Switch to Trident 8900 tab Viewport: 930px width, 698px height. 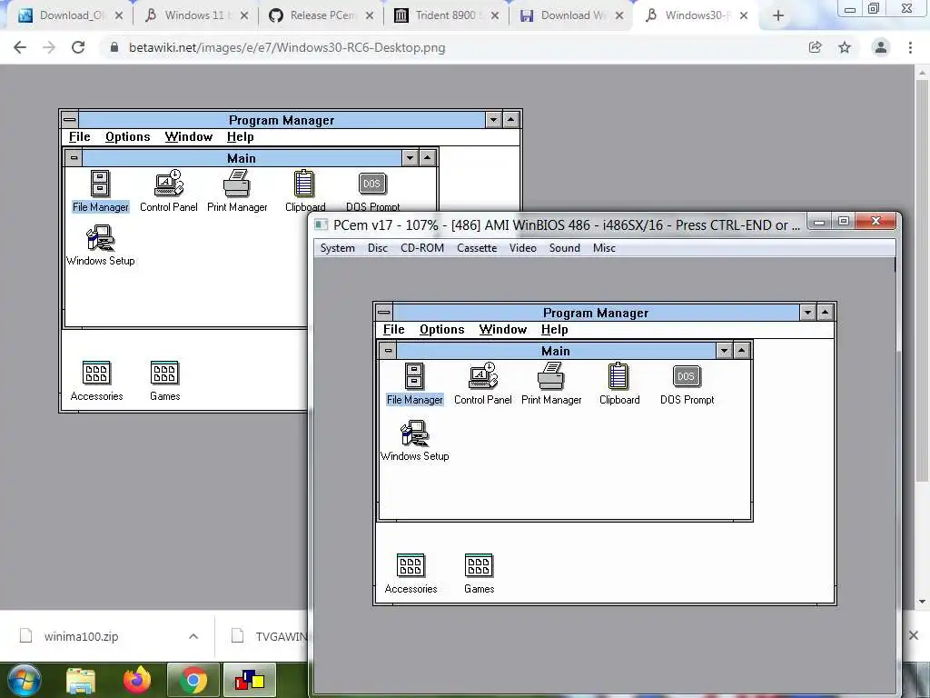click(446, 15)
